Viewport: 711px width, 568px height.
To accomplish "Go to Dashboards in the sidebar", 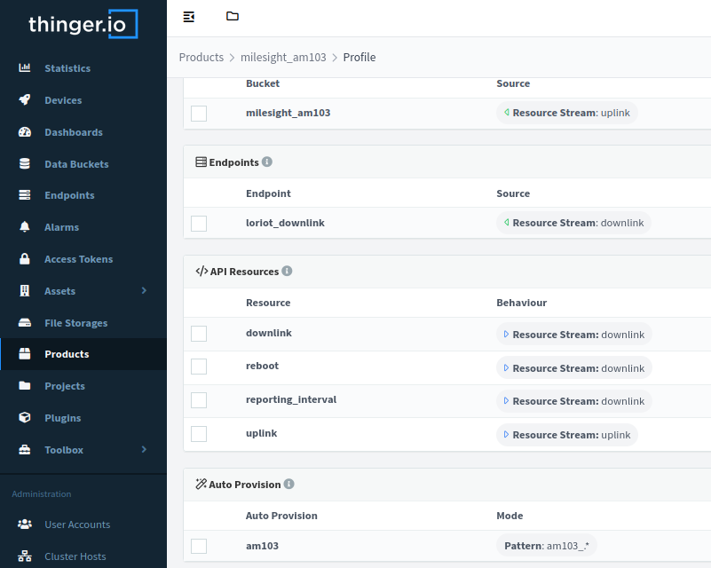I will point(74,132).
